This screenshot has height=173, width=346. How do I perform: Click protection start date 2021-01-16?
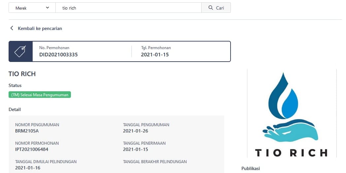28,168
